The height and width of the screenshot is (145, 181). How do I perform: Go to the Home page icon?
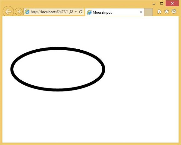159,12
